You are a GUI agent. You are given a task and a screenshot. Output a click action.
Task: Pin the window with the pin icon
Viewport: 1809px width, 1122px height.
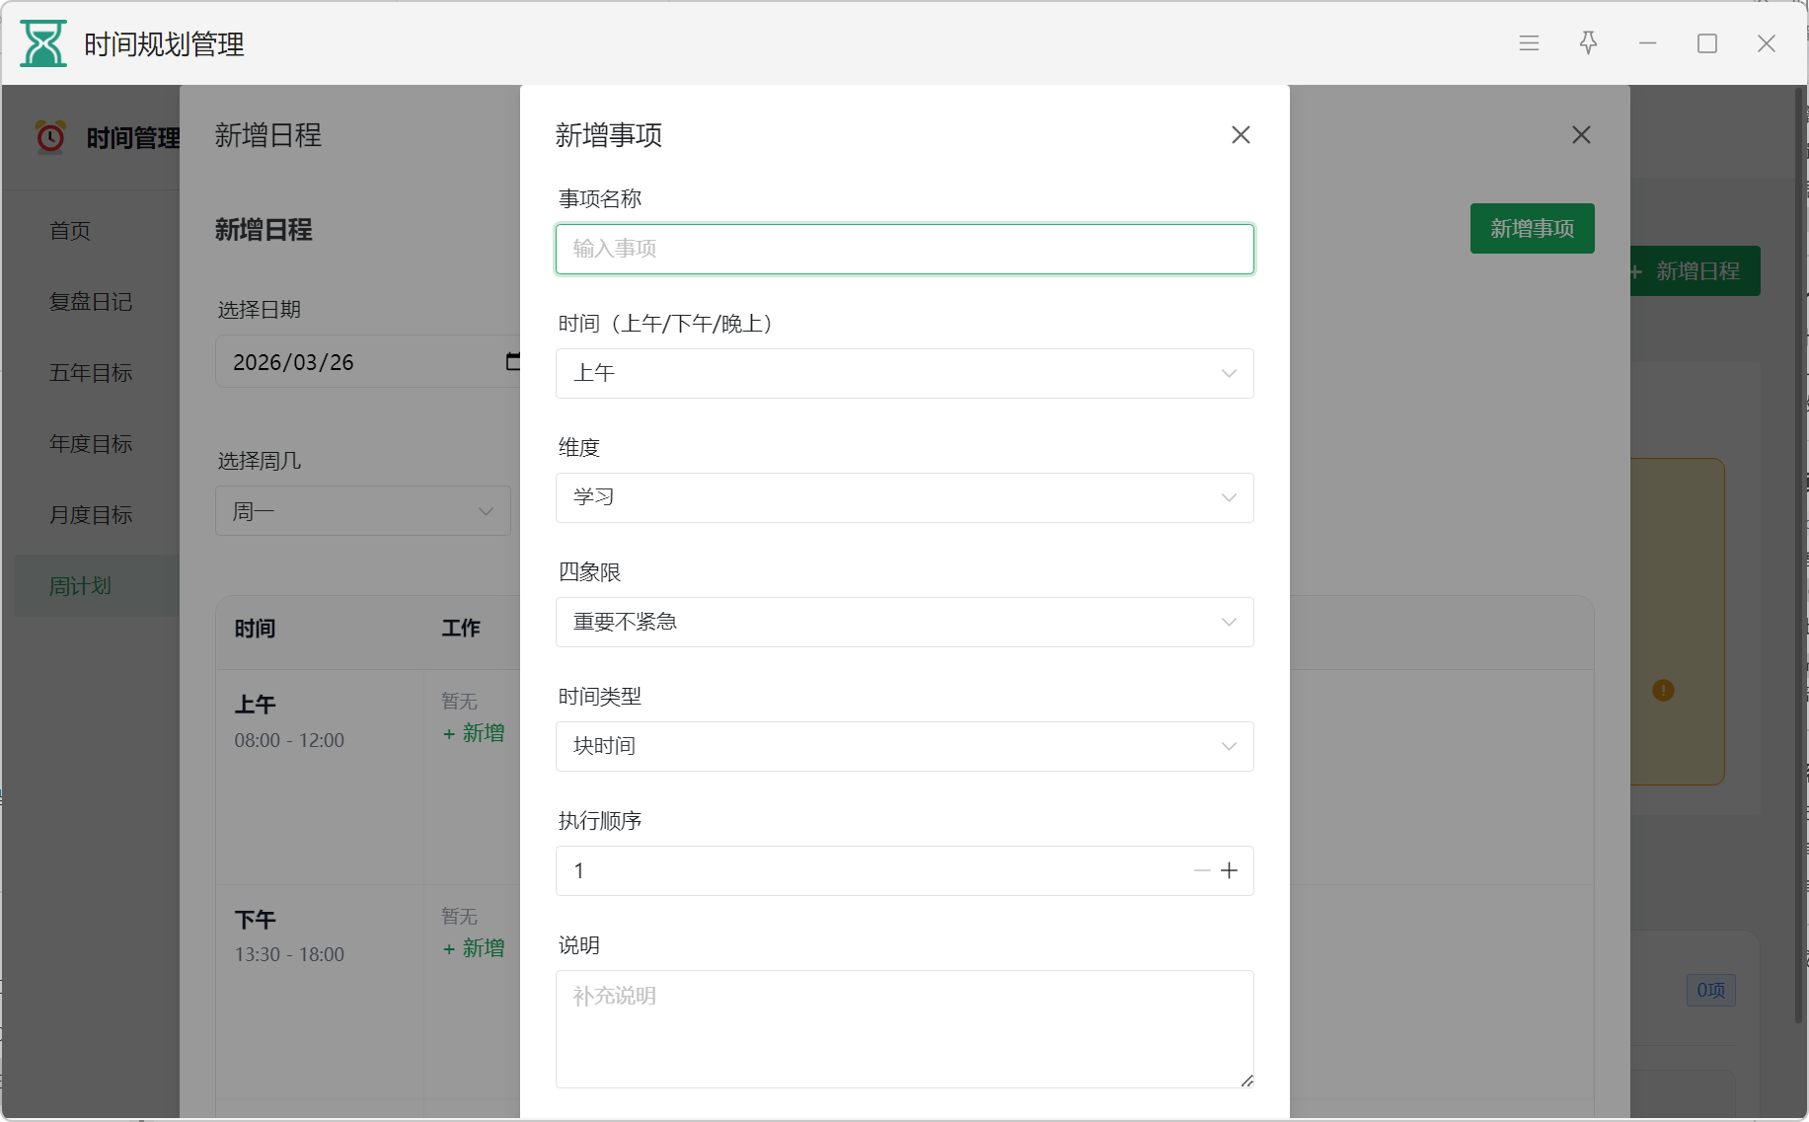click(1588, 43)
